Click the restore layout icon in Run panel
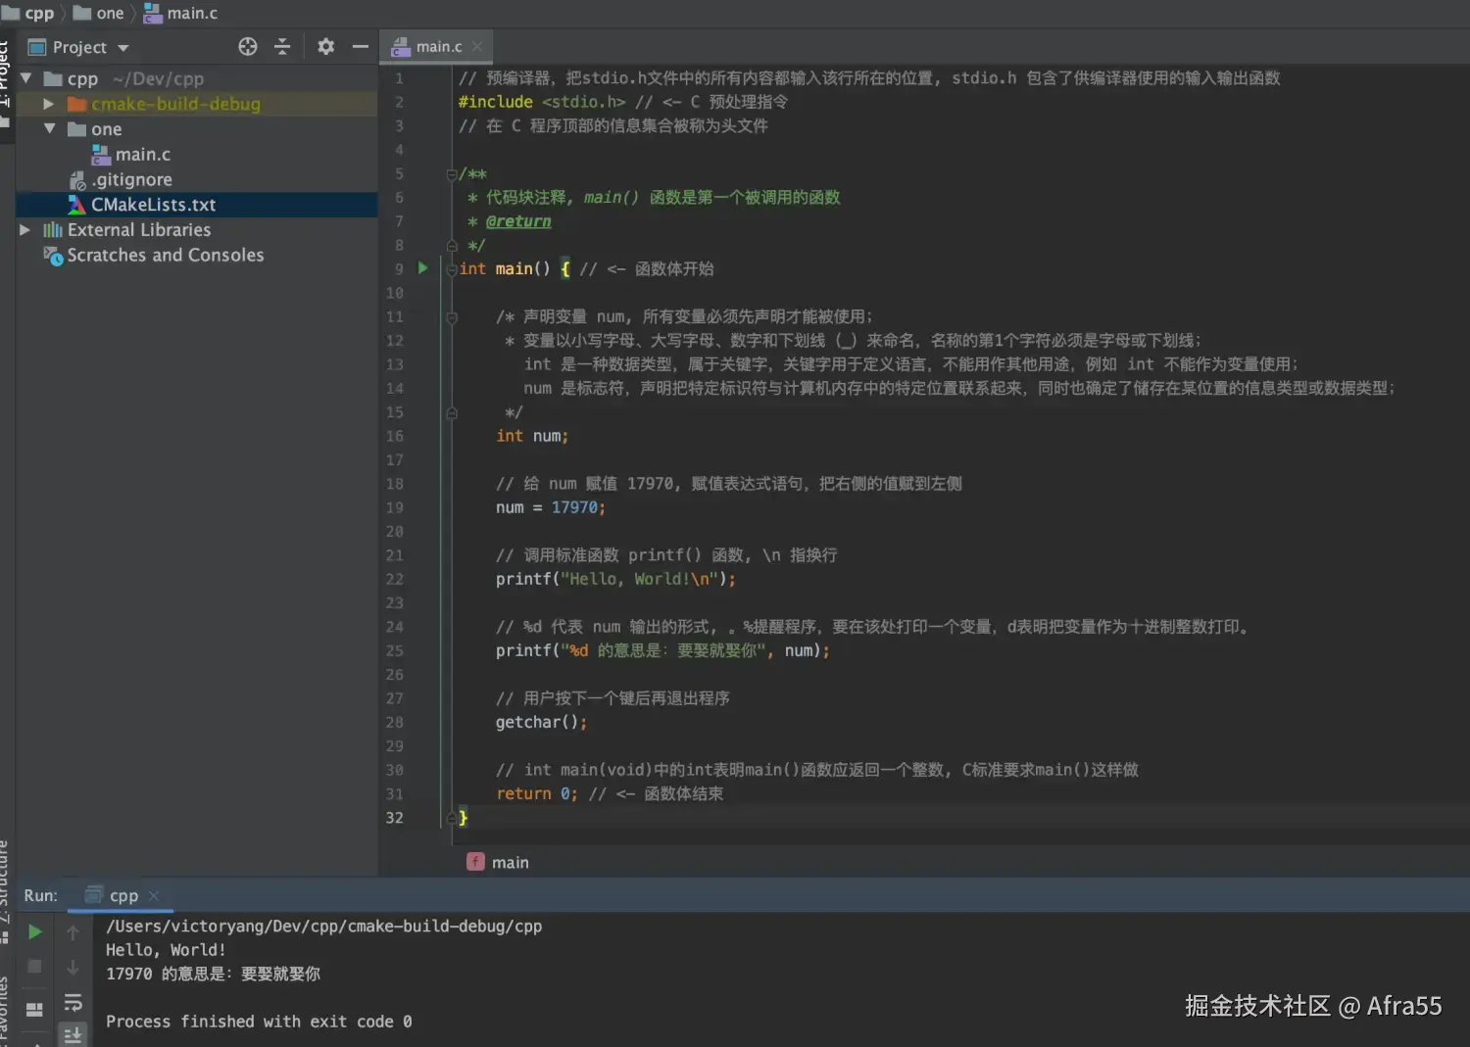Image resolution: width=1470 pixels, height=1047 pixels. pos(35,1010)
